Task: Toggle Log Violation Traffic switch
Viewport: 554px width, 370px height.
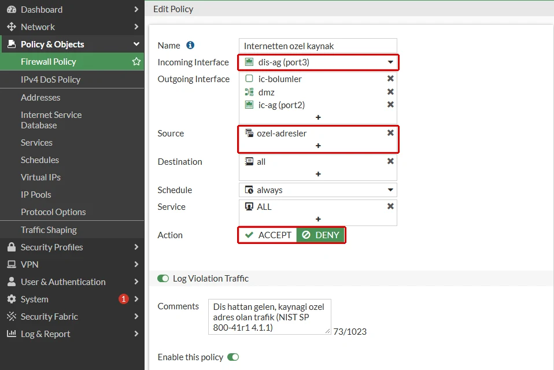Action: tap(163, 279)
